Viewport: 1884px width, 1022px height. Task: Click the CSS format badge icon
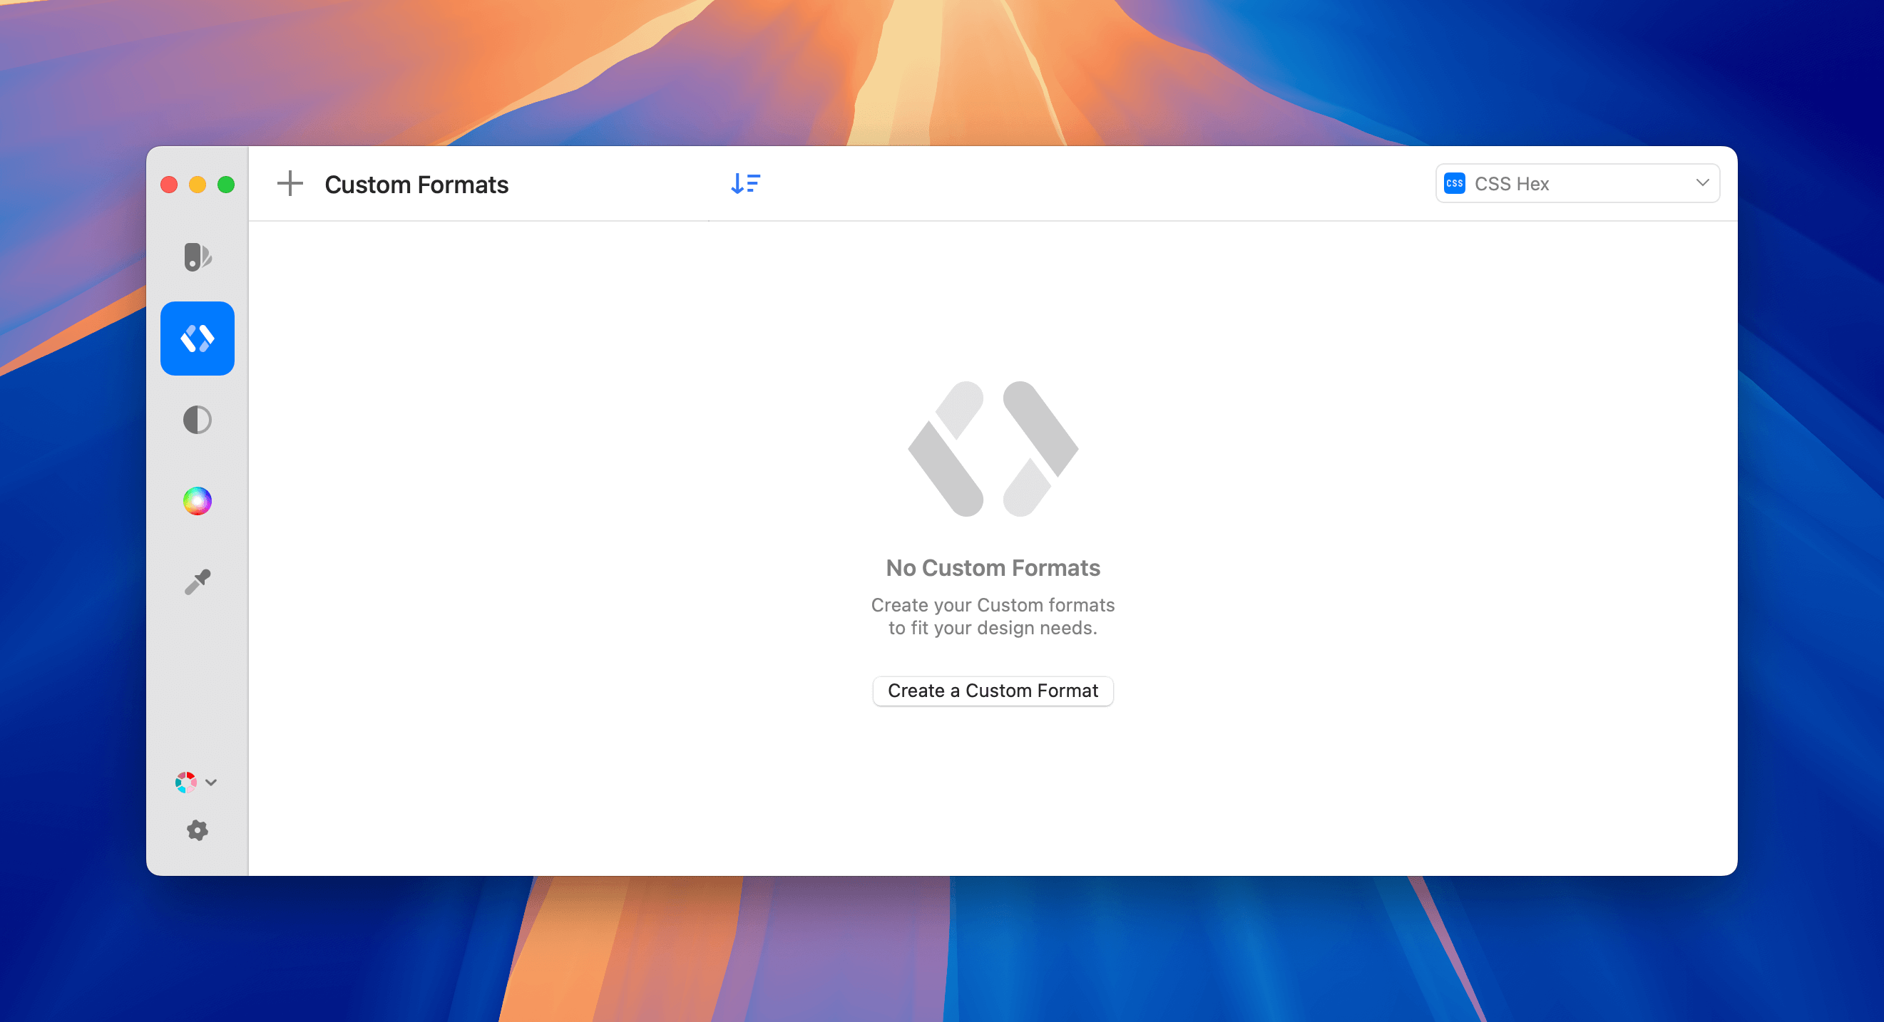click(x=1455, y=183)
